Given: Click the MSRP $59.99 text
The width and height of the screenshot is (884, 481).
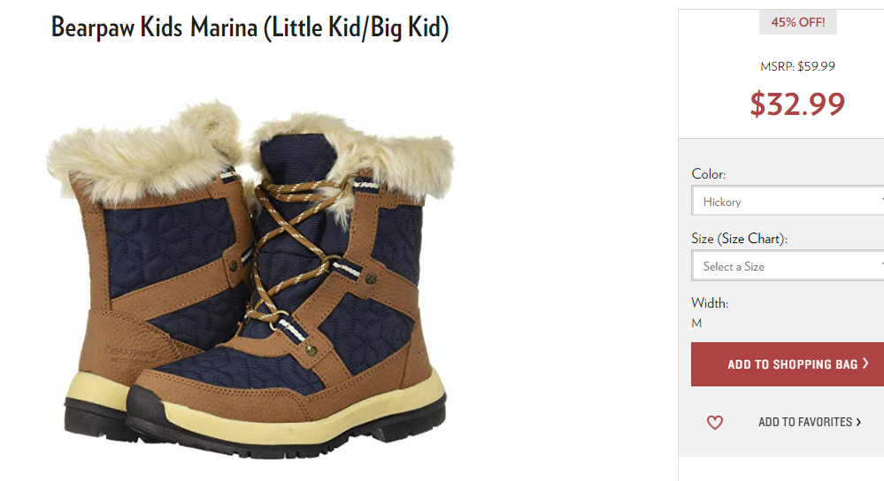Looking at the screenshot, I should pyautogui.click(x=797, y=66).
